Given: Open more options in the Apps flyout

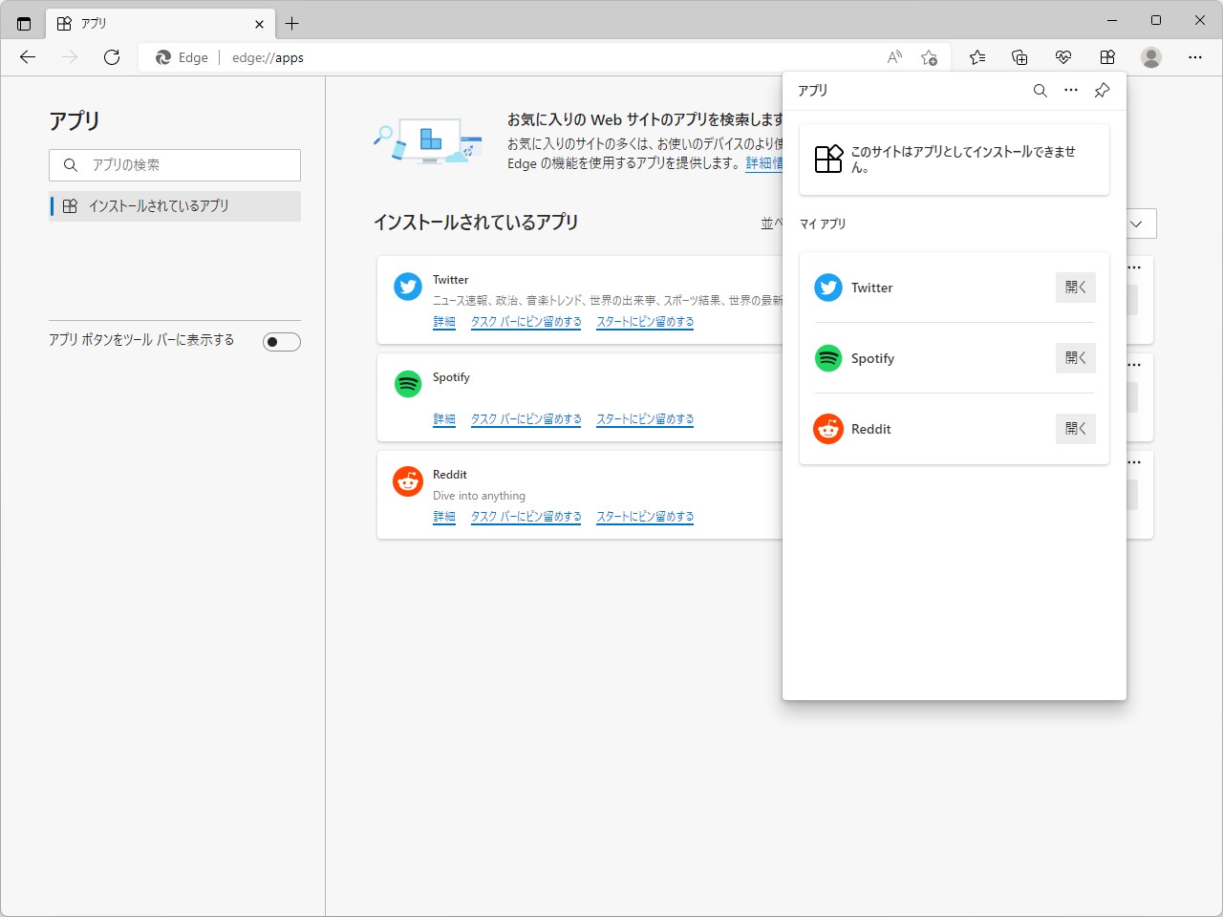Looking at the screenshot, I should [x=1070, y=91].
